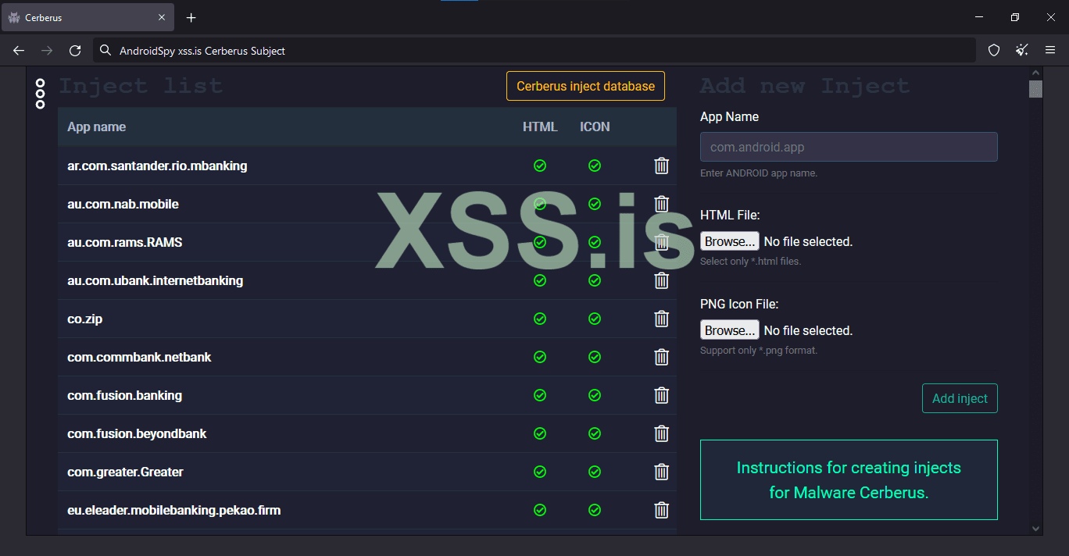
Task: Click HTML checkmark for au.com.ubank.internetbanking
Action: pyautogui.click(x=539, y=280)
